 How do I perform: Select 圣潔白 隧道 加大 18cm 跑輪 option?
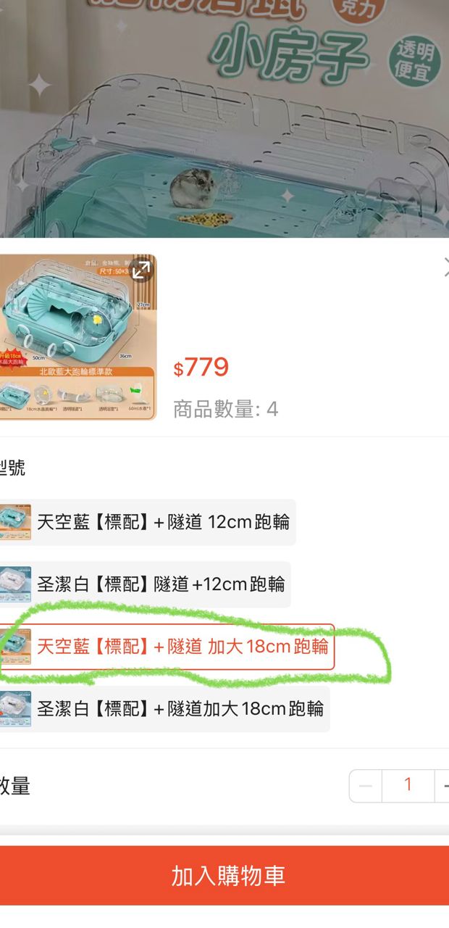[164, 709]
